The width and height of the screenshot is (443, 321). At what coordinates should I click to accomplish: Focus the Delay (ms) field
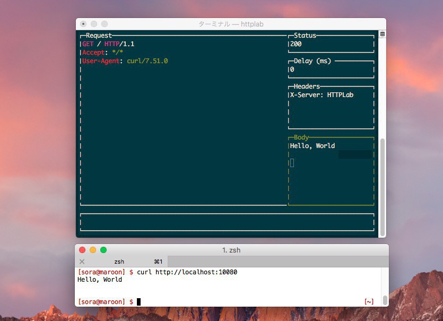pyautogui.click(x=331, y=70)
